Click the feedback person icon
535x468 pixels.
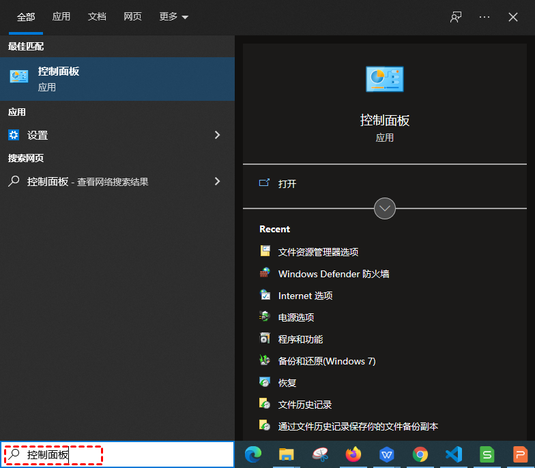click(456, 17)
